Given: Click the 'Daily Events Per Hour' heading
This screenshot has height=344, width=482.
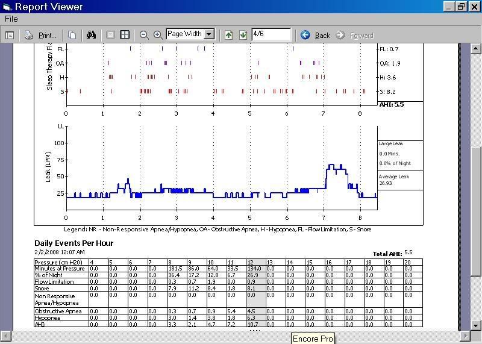Looking at the screenshot, I should [74, 243].
